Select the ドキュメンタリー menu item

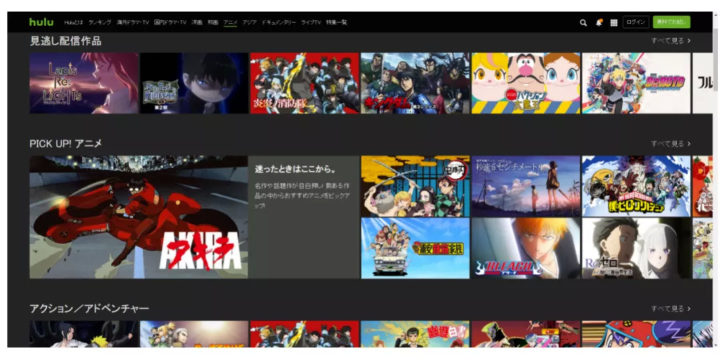[x=278, y=23]
